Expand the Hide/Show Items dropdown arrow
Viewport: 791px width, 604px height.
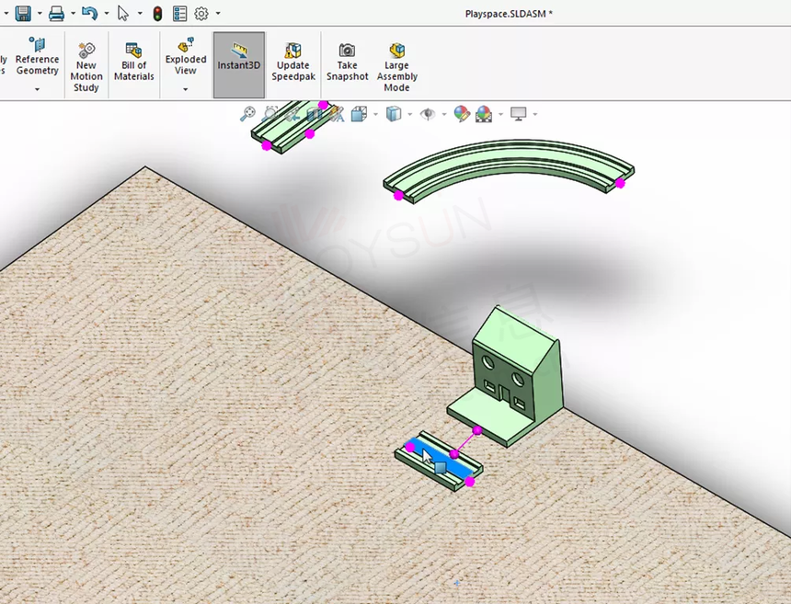[444, 114]
